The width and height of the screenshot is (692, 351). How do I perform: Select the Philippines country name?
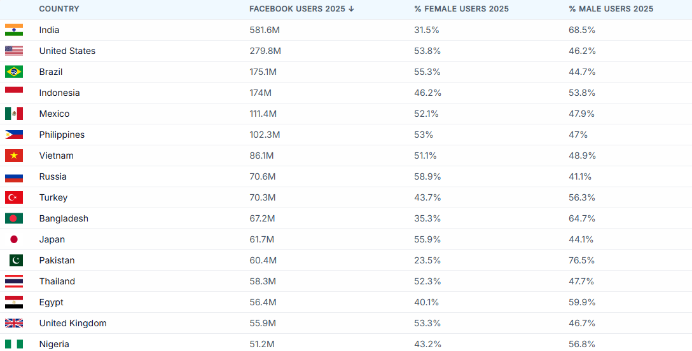click(62, 135)
